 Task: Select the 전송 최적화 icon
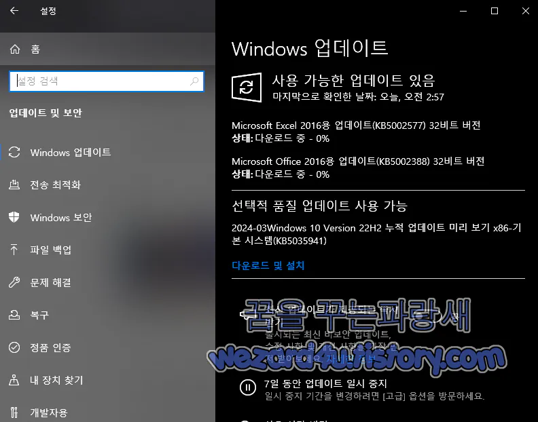(14, 185)
